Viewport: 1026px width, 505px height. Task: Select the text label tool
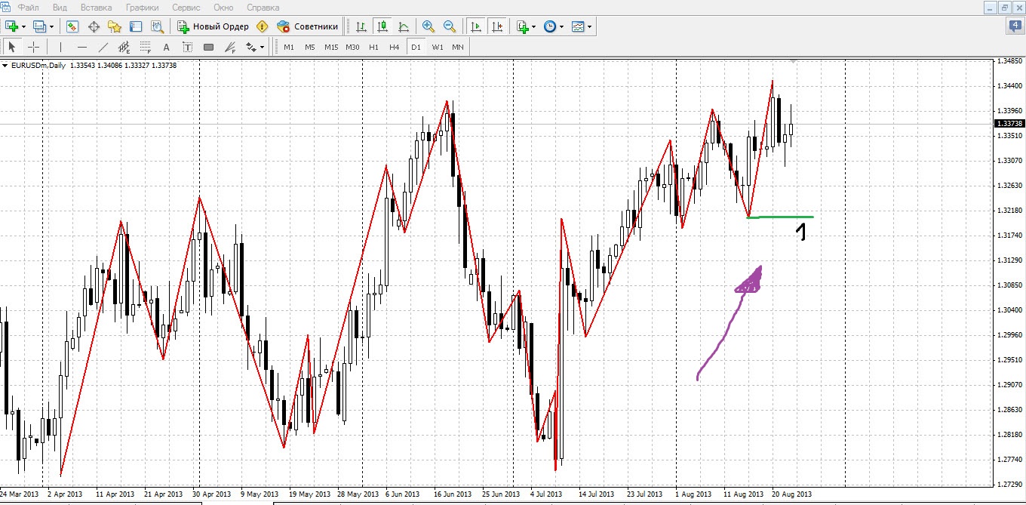[x=188, y=47]
